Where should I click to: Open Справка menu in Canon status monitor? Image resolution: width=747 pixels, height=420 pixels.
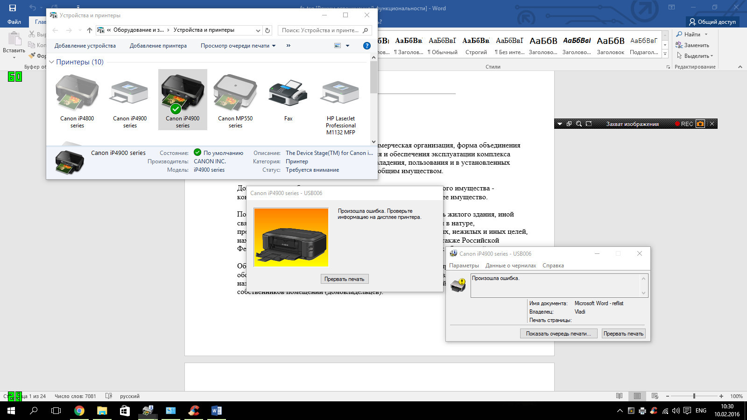(553, 266)
